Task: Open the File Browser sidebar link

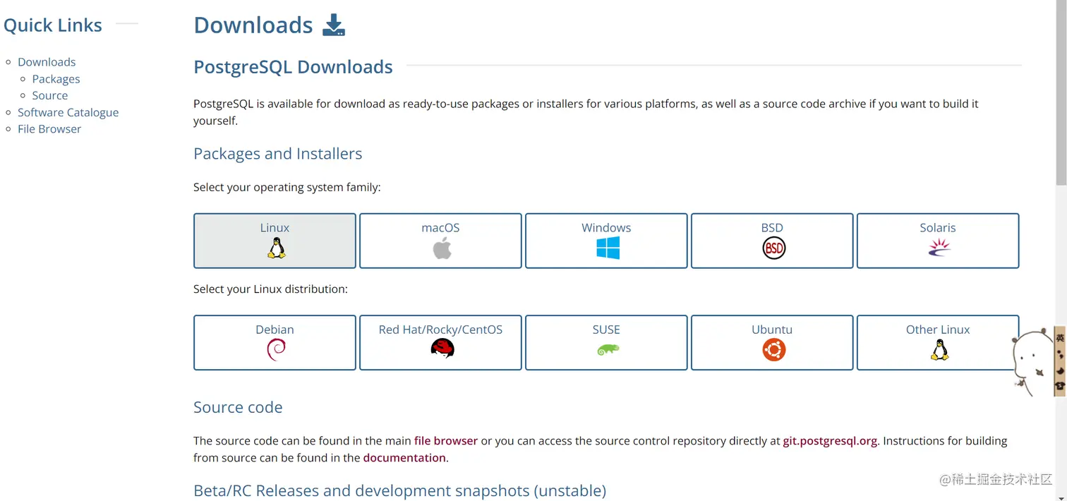Action: 49,129
